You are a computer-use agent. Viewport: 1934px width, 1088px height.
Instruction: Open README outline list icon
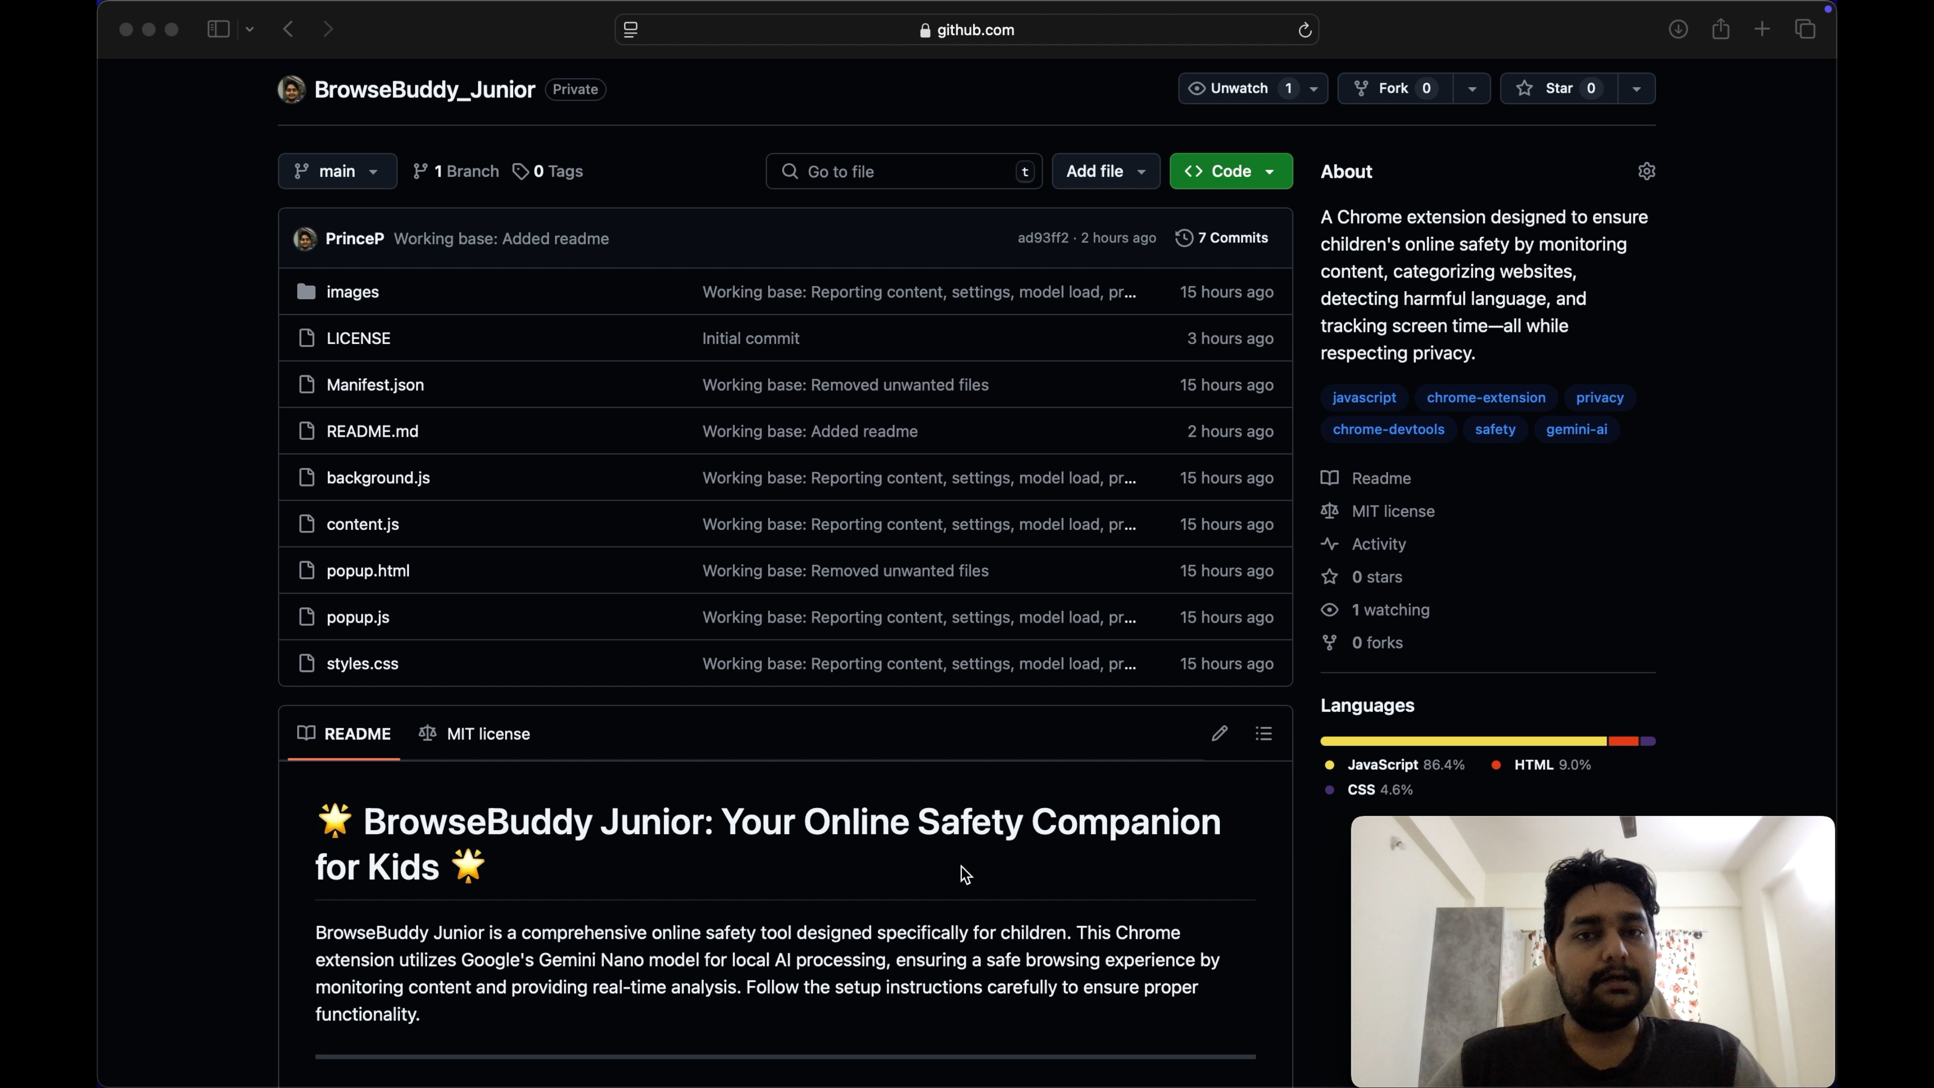pos(1264,733)
